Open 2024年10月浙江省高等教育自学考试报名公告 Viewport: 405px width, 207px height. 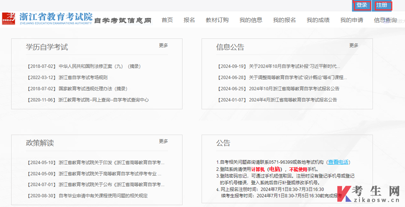point(294,89)
